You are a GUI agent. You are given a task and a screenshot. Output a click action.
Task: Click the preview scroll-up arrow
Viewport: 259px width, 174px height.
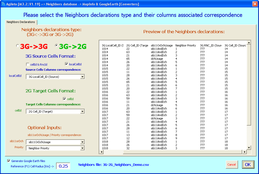[249, 42]
